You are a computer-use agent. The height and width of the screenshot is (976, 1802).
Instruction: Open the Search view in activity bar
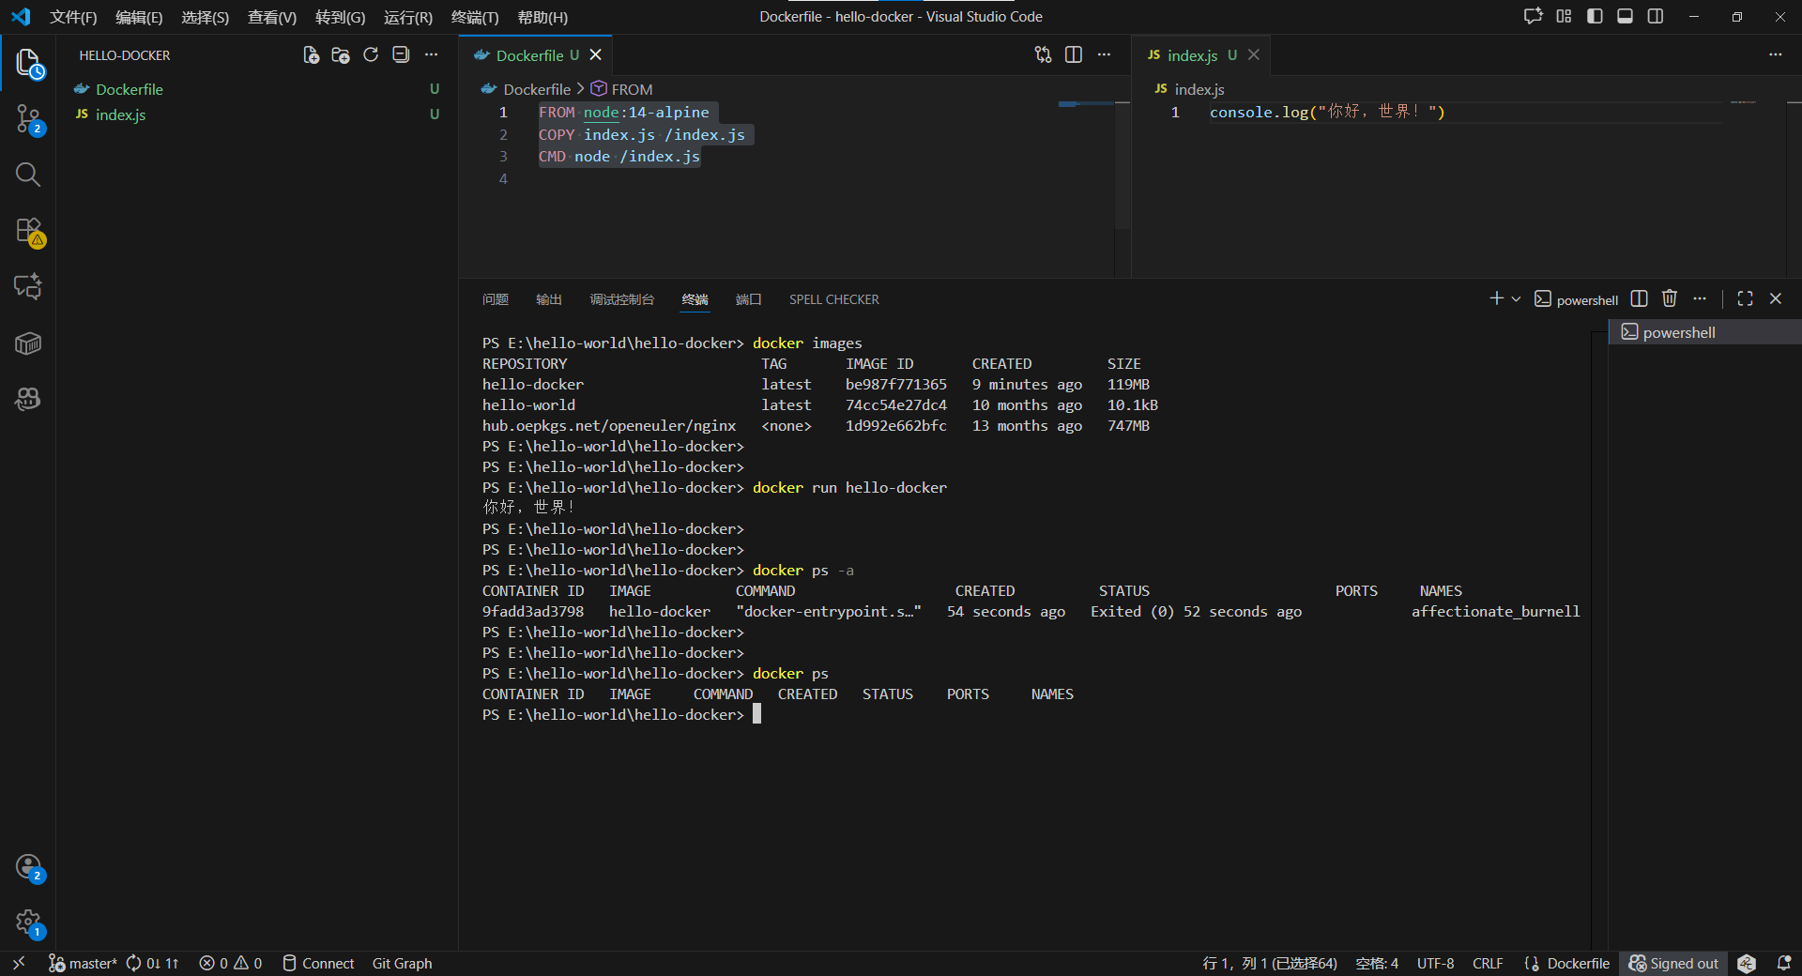(28, 175)
